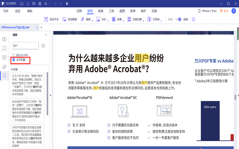Open the 注释 annotation tab
This screenshot has width=239, height=149.
point(79,11)
